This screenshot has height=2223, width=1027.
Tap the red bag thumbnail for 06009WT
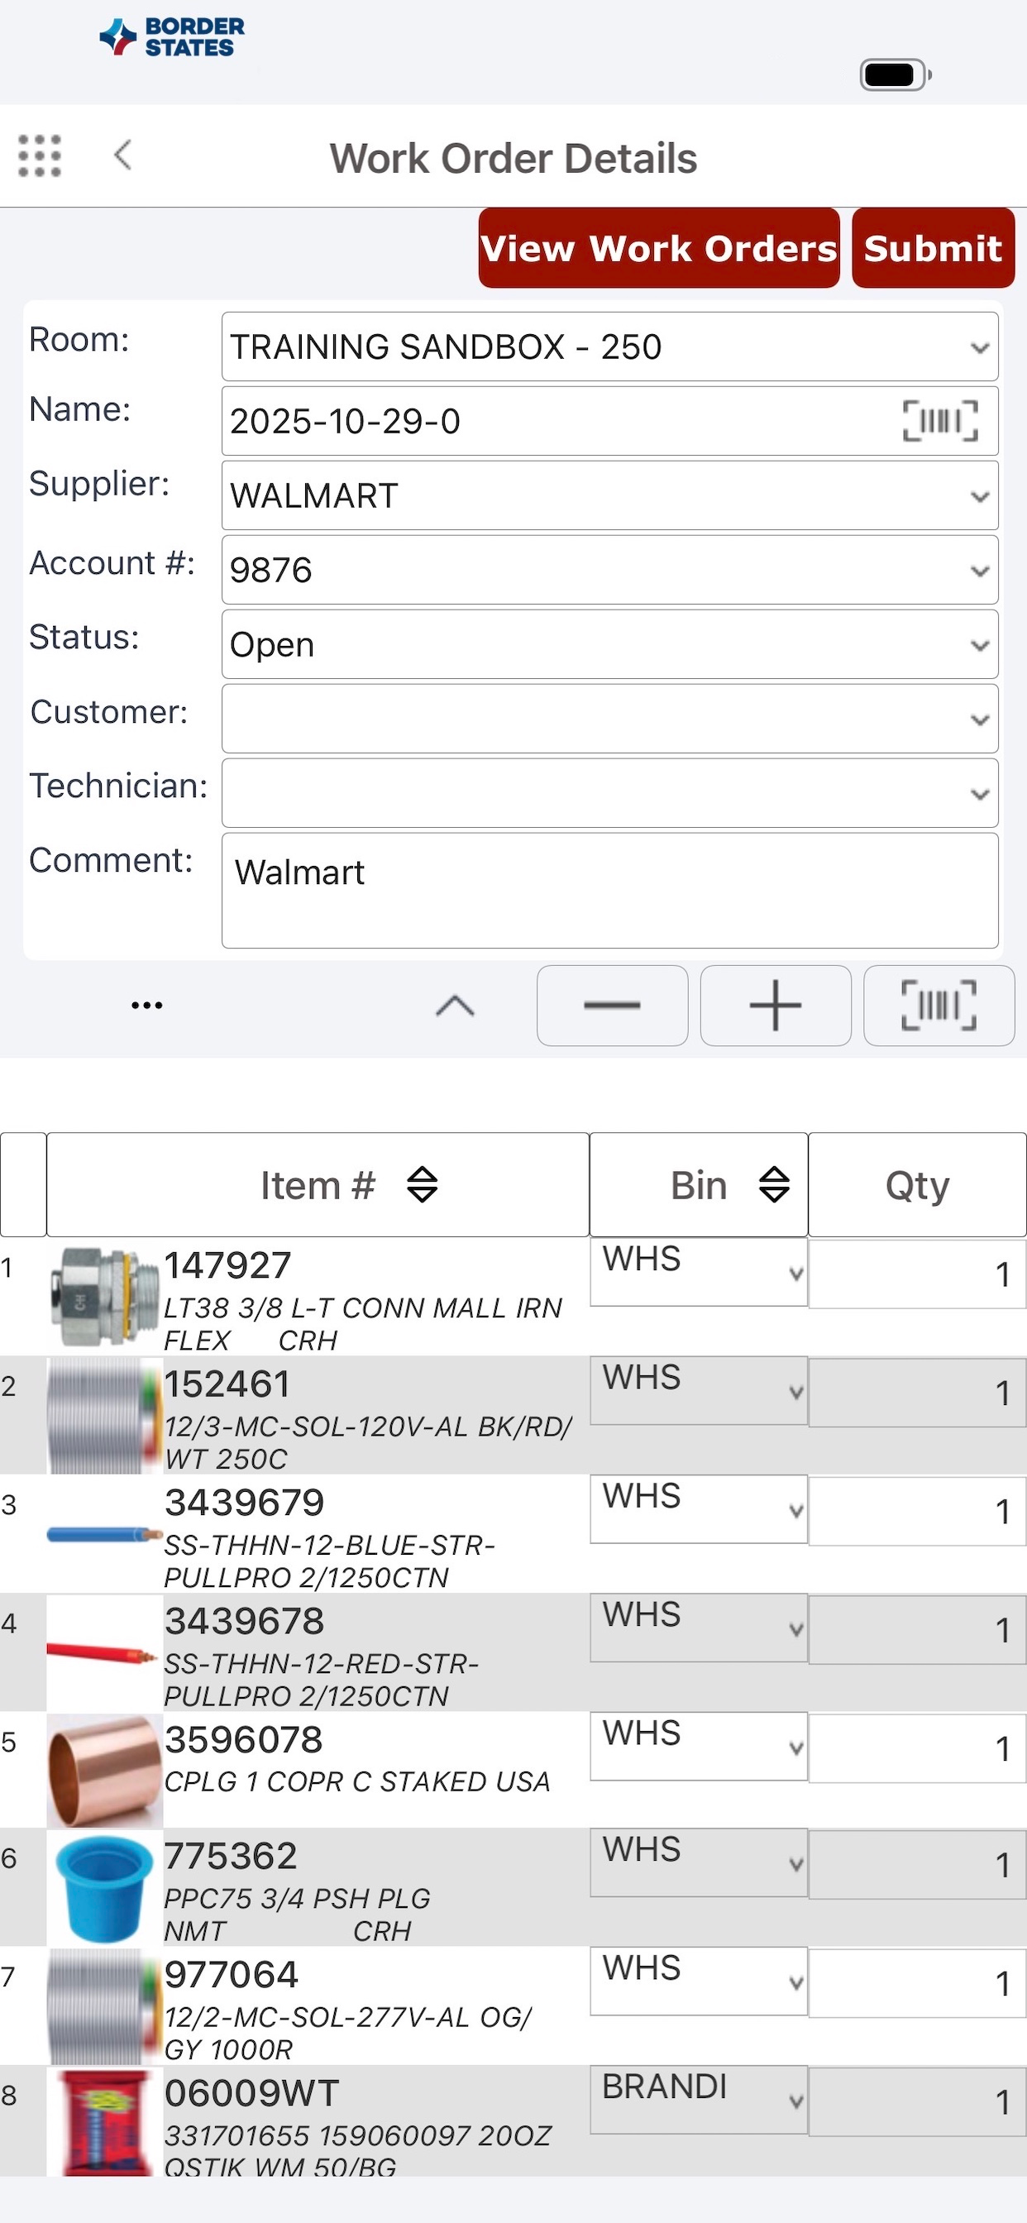coord(104,2121)
